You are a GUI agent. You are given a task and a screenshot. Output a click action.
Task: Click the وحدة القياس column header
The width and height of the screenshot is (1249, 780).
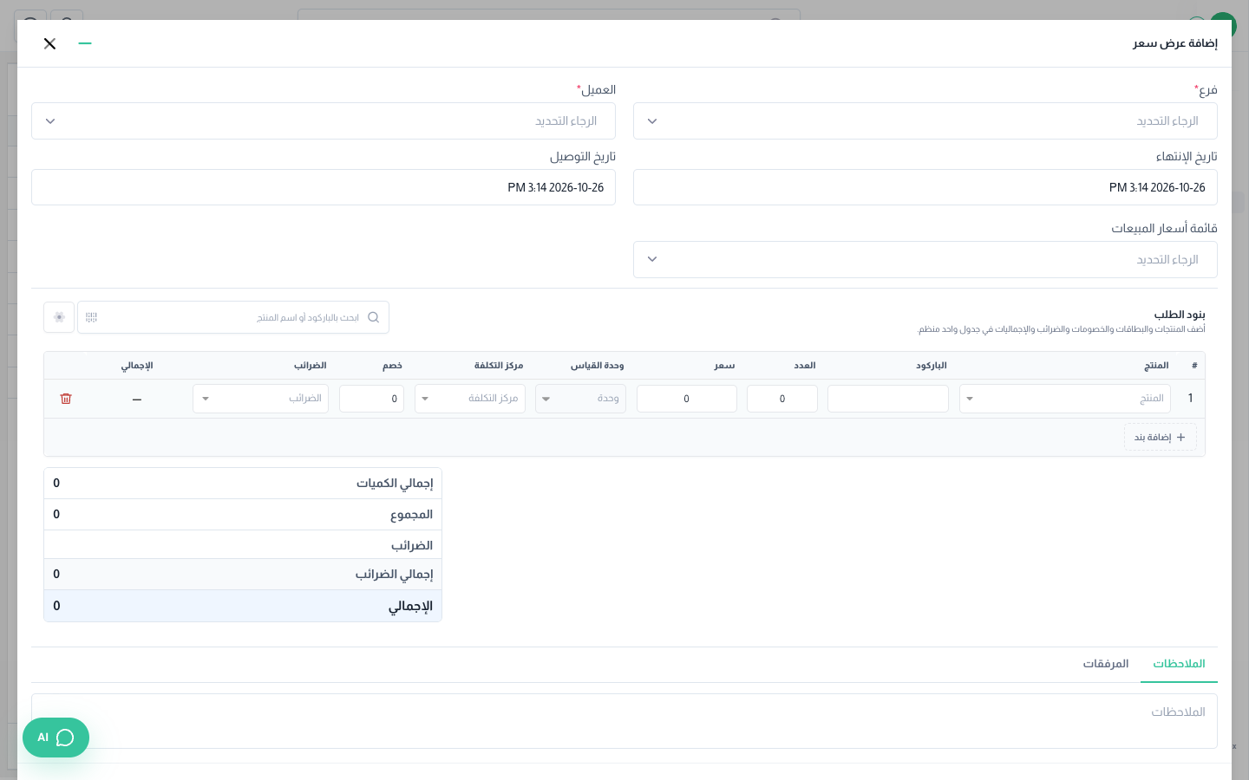pyautogui.click(x=598, y=366)
